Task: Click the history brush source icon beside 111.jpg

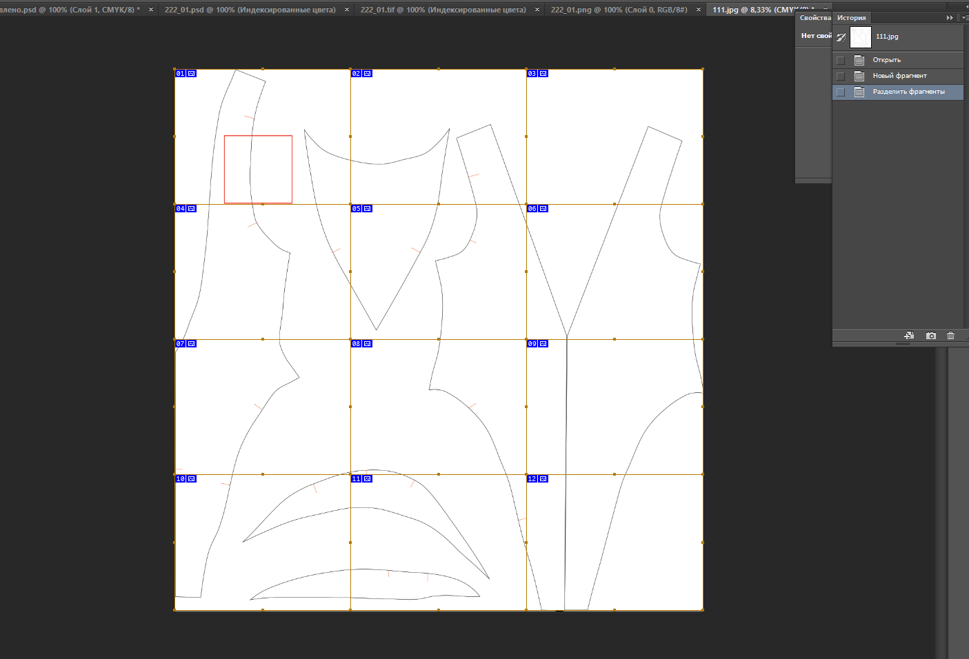Action: point(841,37)
